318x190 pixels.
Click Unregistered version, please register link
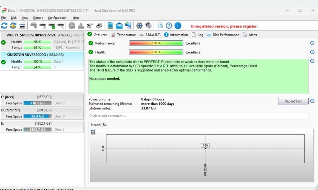click(224, 26)
